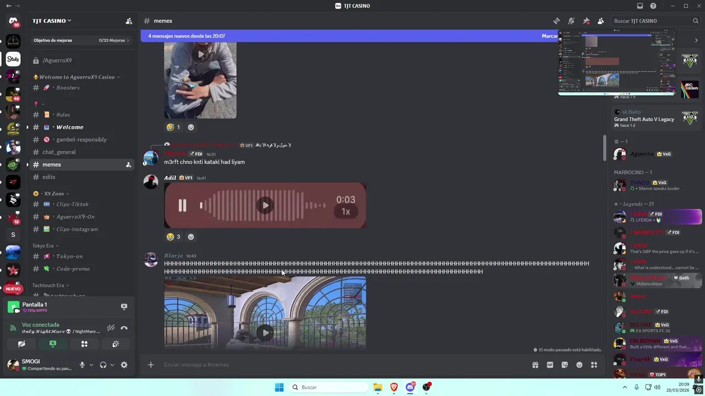The width and height of the screenshot is (705, 396).
Task: Open the Clips-Instagram channel
Action: (81, 229)
